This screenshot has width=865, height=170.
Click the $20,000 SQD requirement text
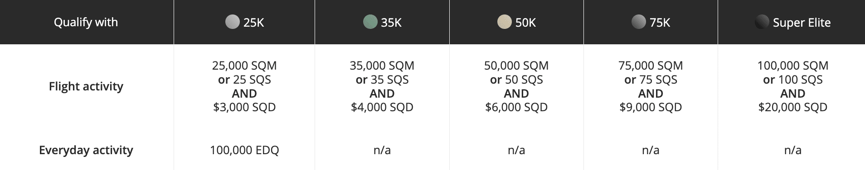[x=793, y=107]
